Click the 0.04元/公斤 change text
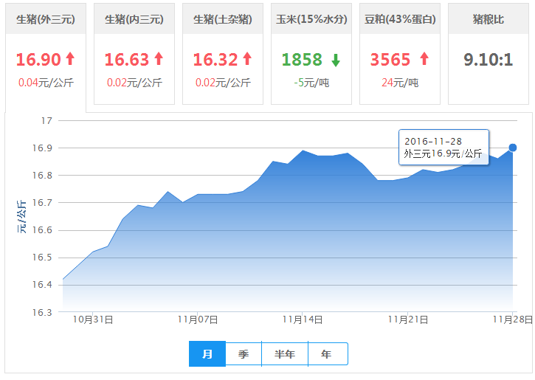Image resolution: width=535 pixels, height=380 pixels. click(x=46, y=83)
